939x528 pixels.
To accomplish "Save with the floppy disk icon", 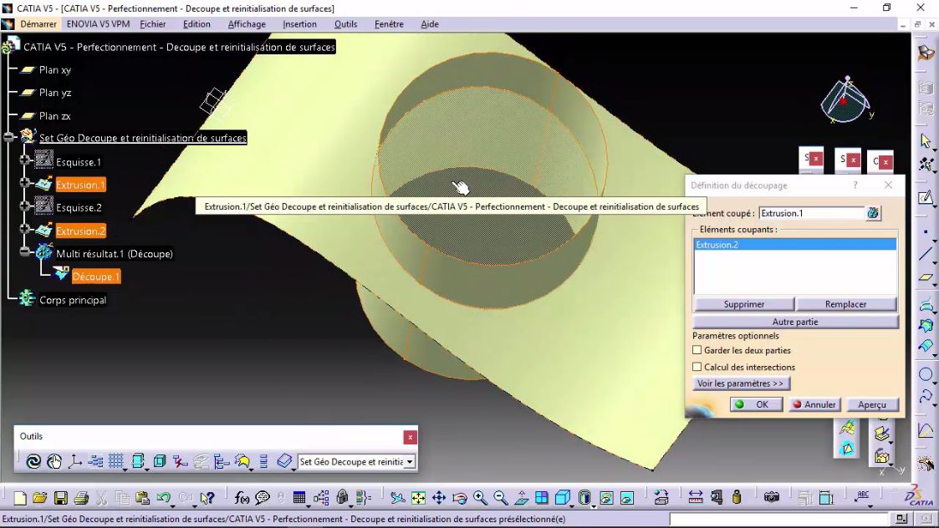I will 60,498.
